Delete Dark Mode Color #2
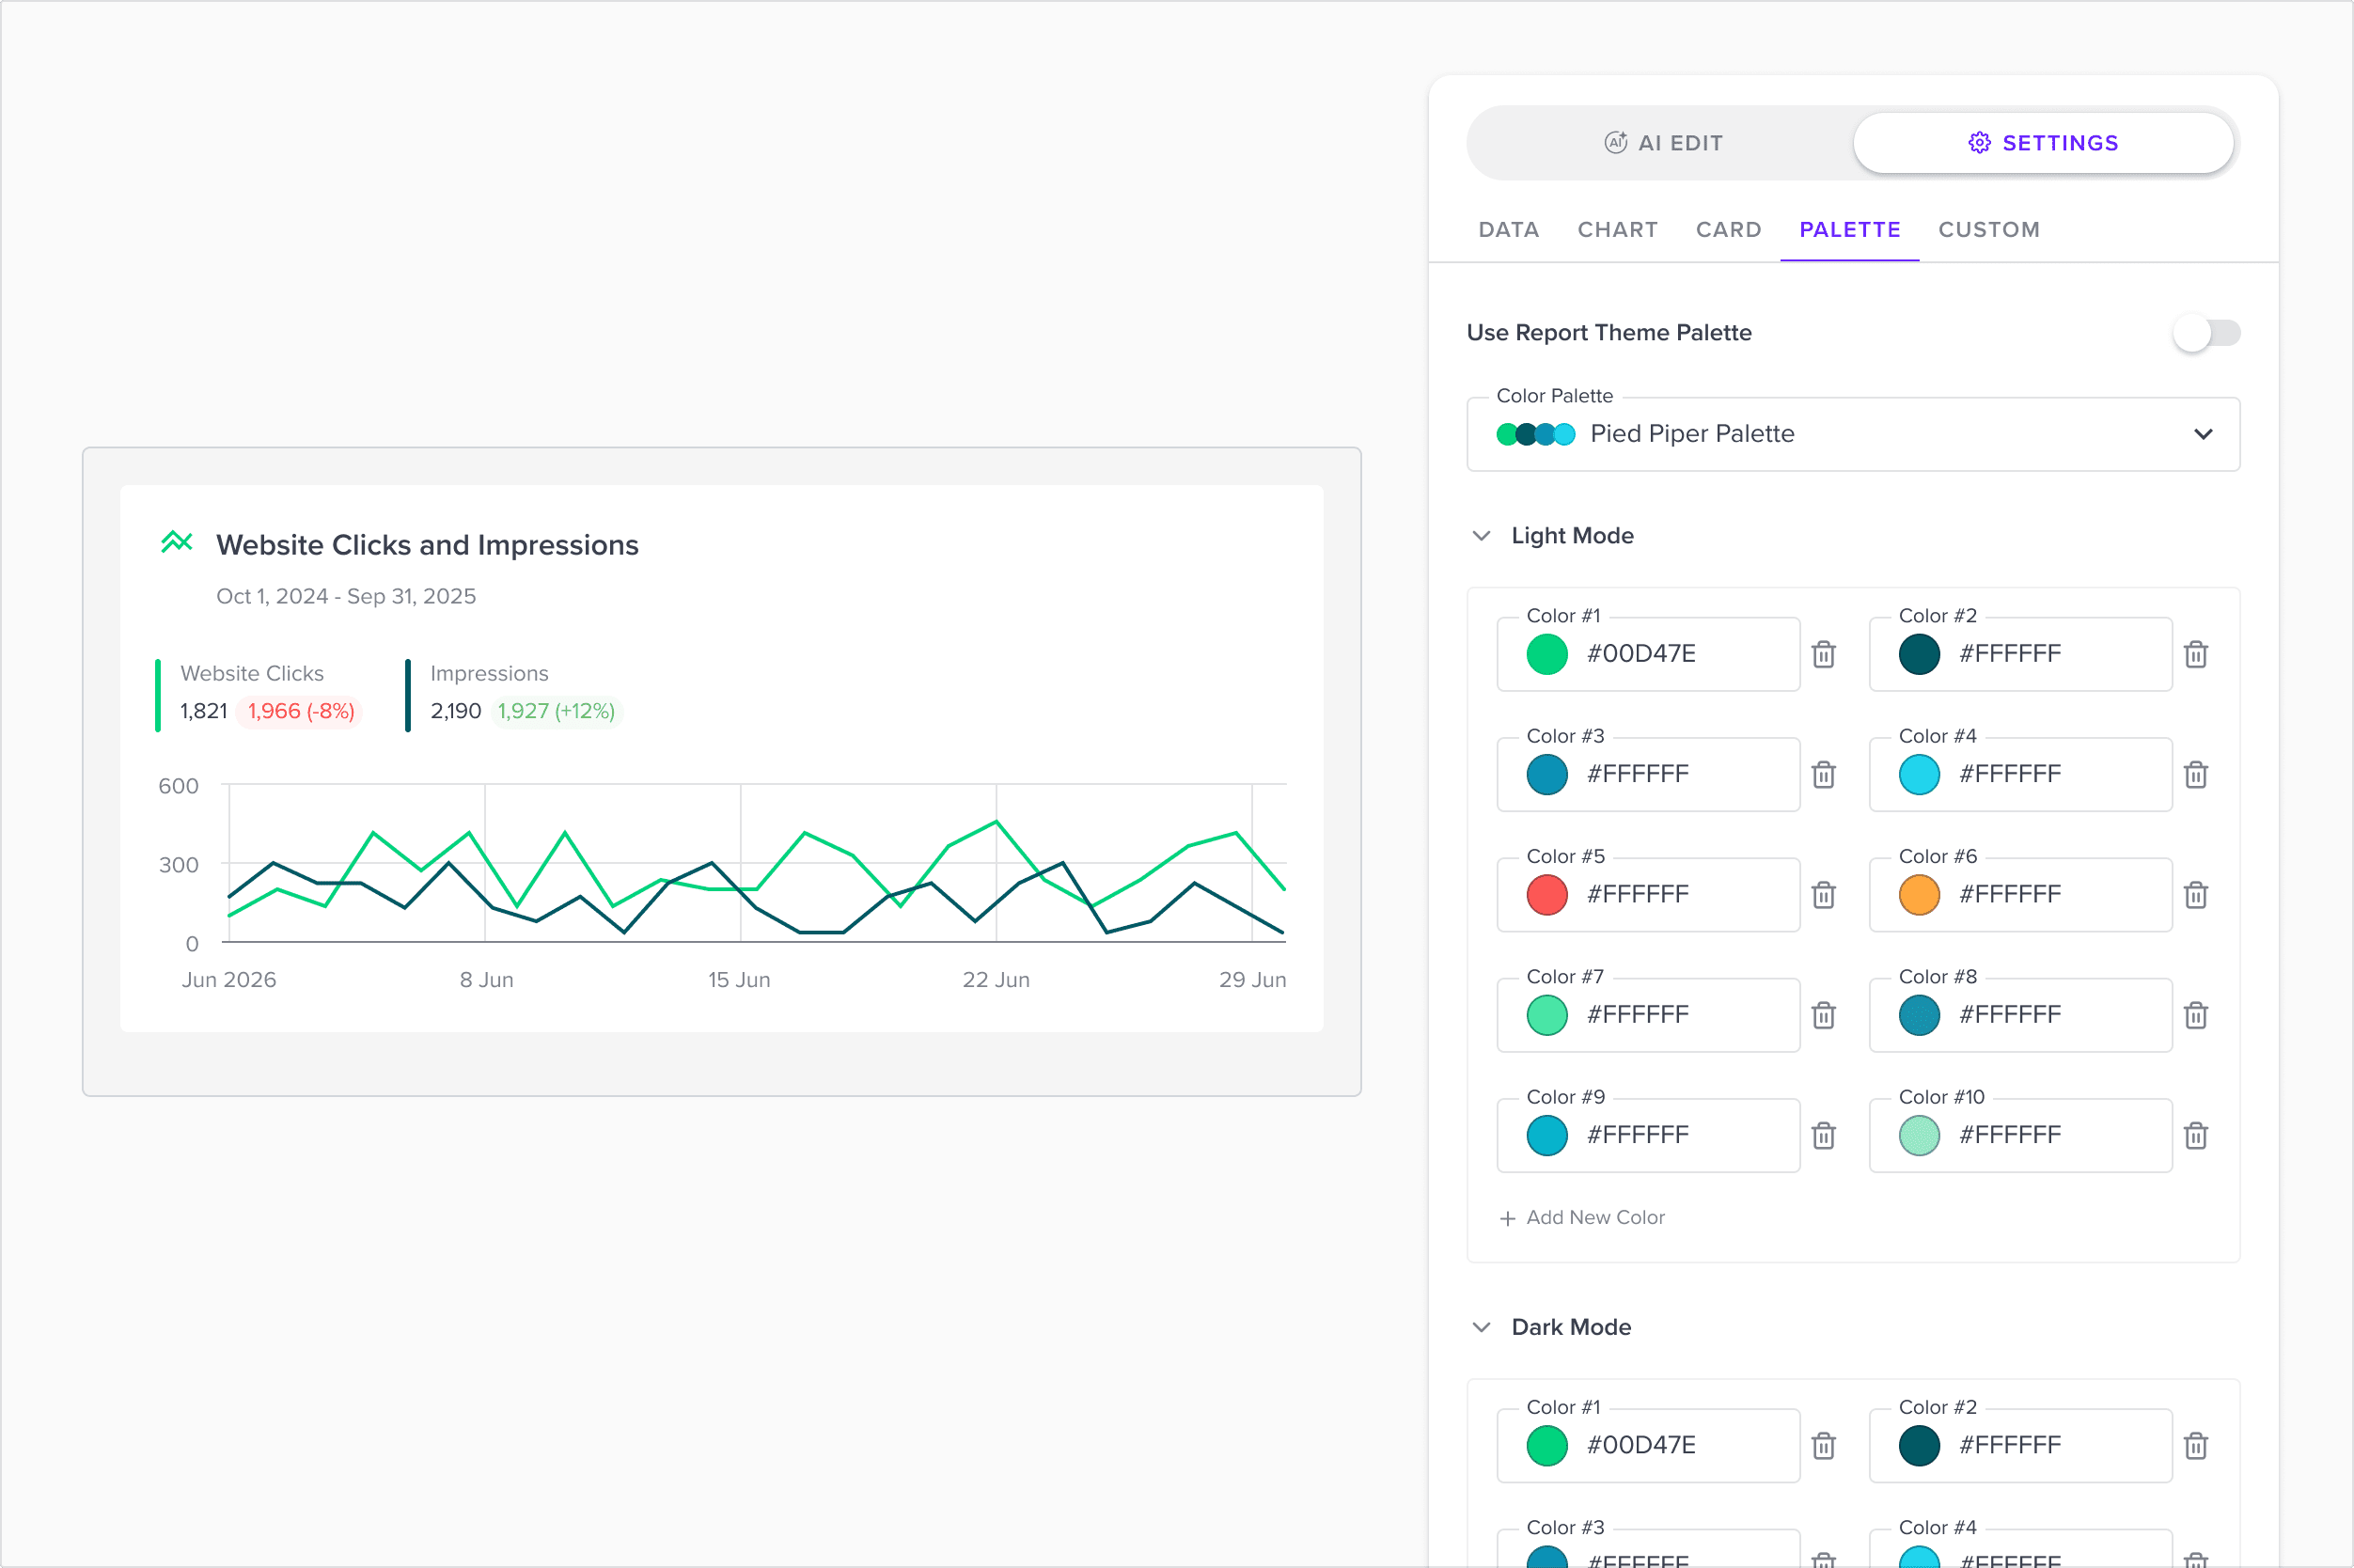Screen dimensions: 2354x1568 pyautogui.click(x=2196, y=1445)
